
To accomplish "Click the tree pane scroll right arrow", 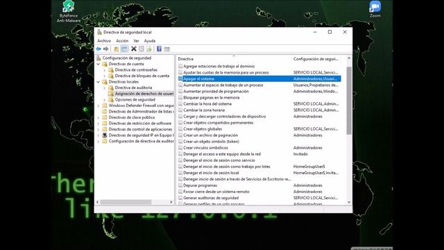I will point(171,202).
